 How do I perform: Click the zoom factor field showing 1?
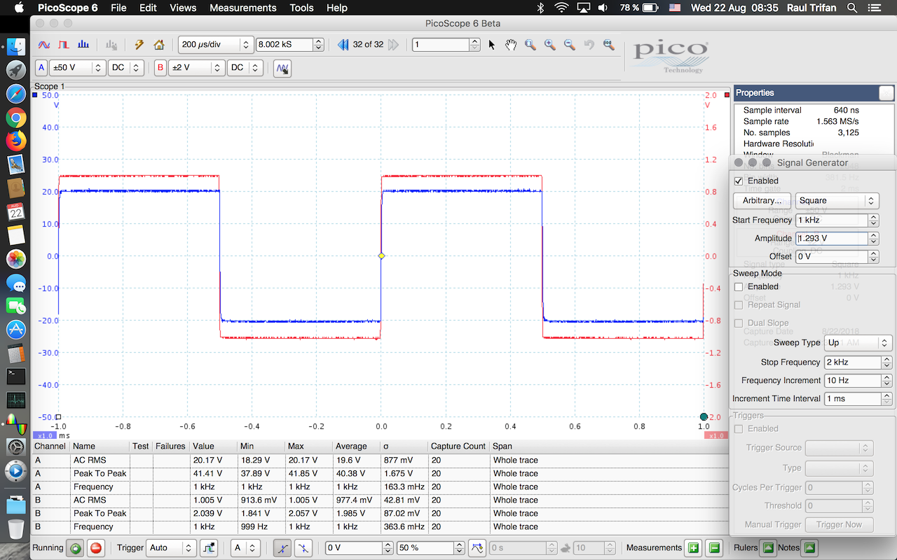coord(441,45)
